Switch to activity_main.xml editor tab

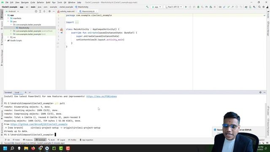coord(67,11)
